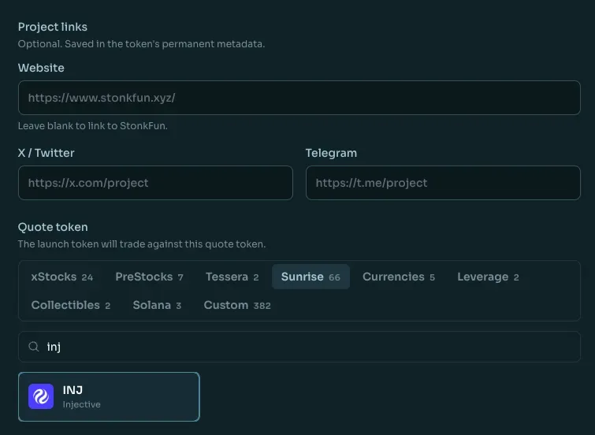The width and height of the screenshot is (595, 435).
Task: Click the 'Project links' heading text
Action: [53, 27]
